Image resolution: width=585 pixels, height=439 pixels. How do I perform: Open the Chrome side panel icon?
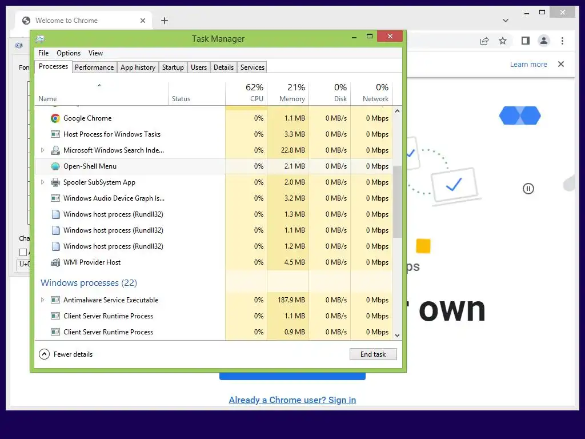(526, 41)
